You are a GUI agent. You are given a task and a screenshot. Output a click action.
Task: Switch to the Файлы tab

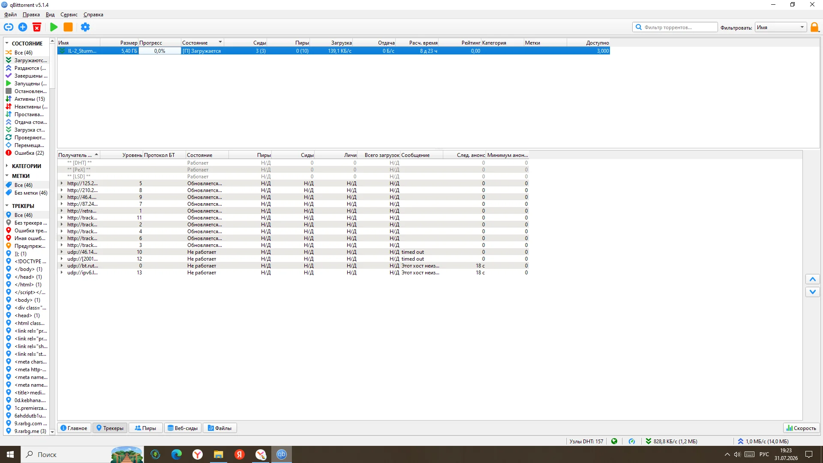point(220,428)
